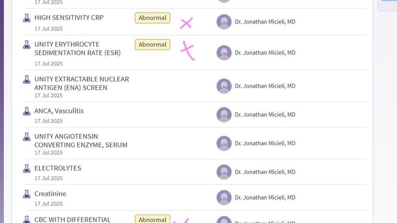Click the doctor avatar in the Electrolytes row

click(224, 172)
